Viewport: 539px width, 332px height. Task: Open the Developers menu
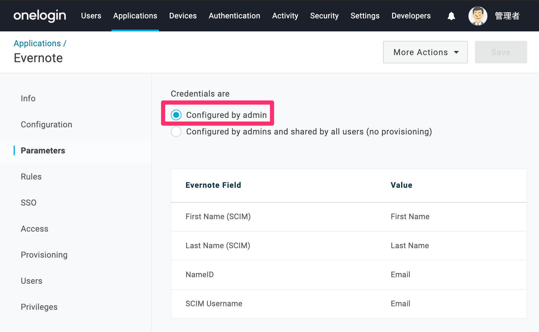point(411,16)
